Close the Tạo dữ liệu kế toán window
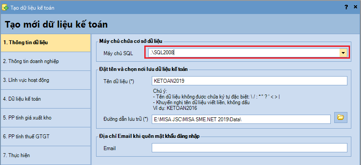The width and height of the screenshot is (361, 165). pyautogui.click(x=355, y=7)
